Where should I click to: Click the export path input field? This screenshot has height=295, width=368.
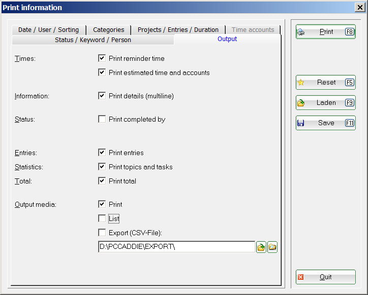[177, 247]
